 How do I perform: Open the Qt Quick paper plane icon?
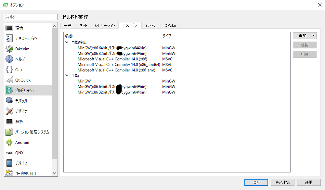coord(9,80)
